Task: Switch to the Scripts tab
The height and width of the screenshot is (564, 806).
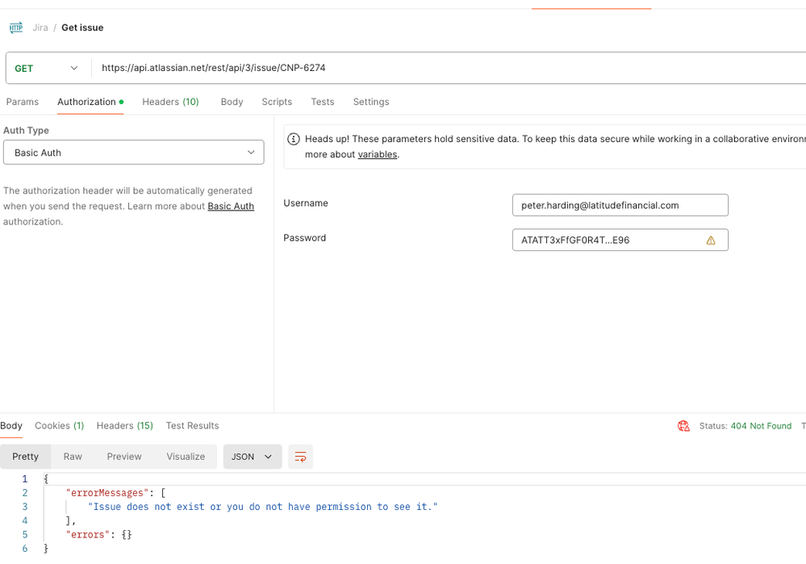Action: coord(277,102)
